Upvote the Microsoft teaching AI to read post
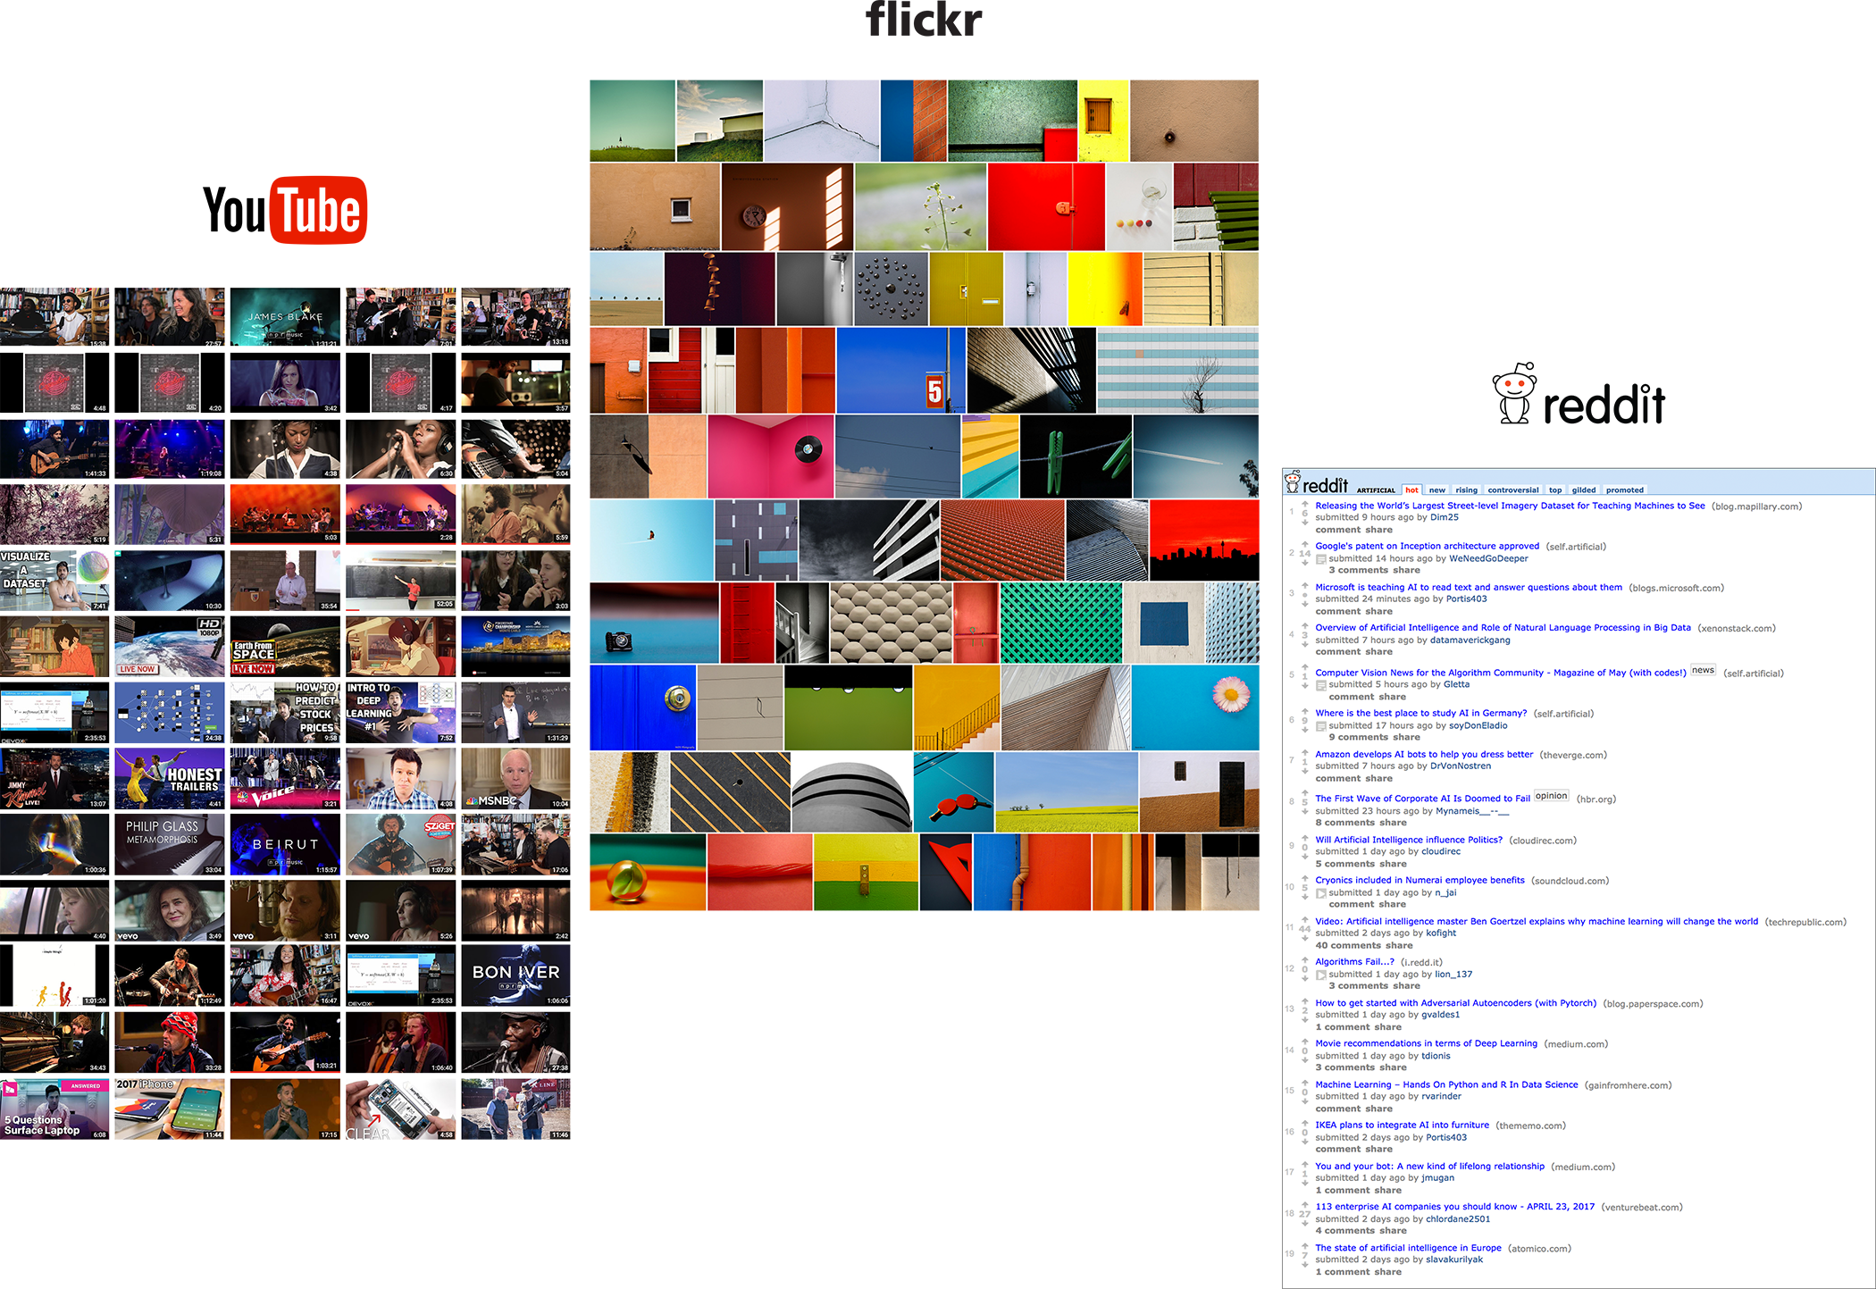This screenshot has width=1876, height=1289. pyautogui.click(x=1305, y=584)
